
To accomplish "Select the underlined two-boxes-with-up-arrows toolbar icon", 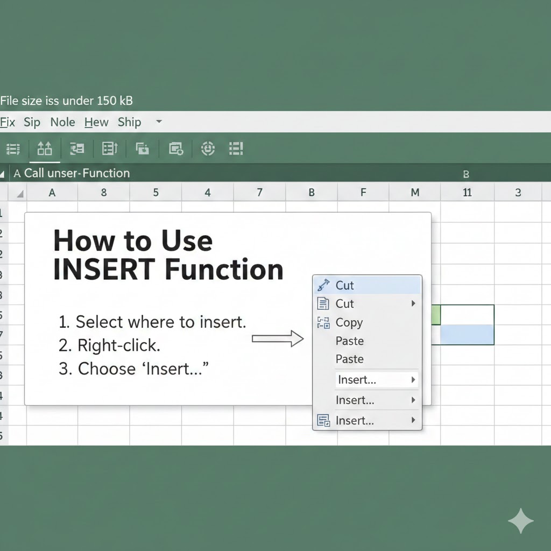I will [45, 149].
